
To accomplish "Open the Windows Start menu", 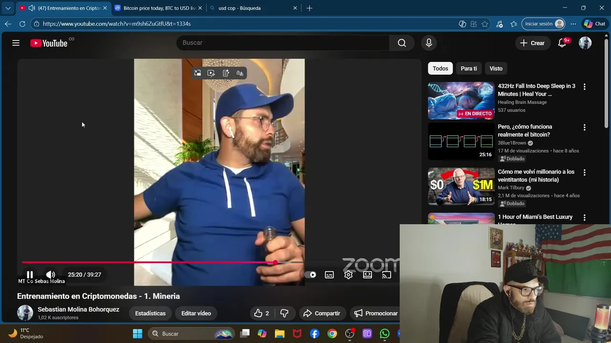I will click(137, 333).
